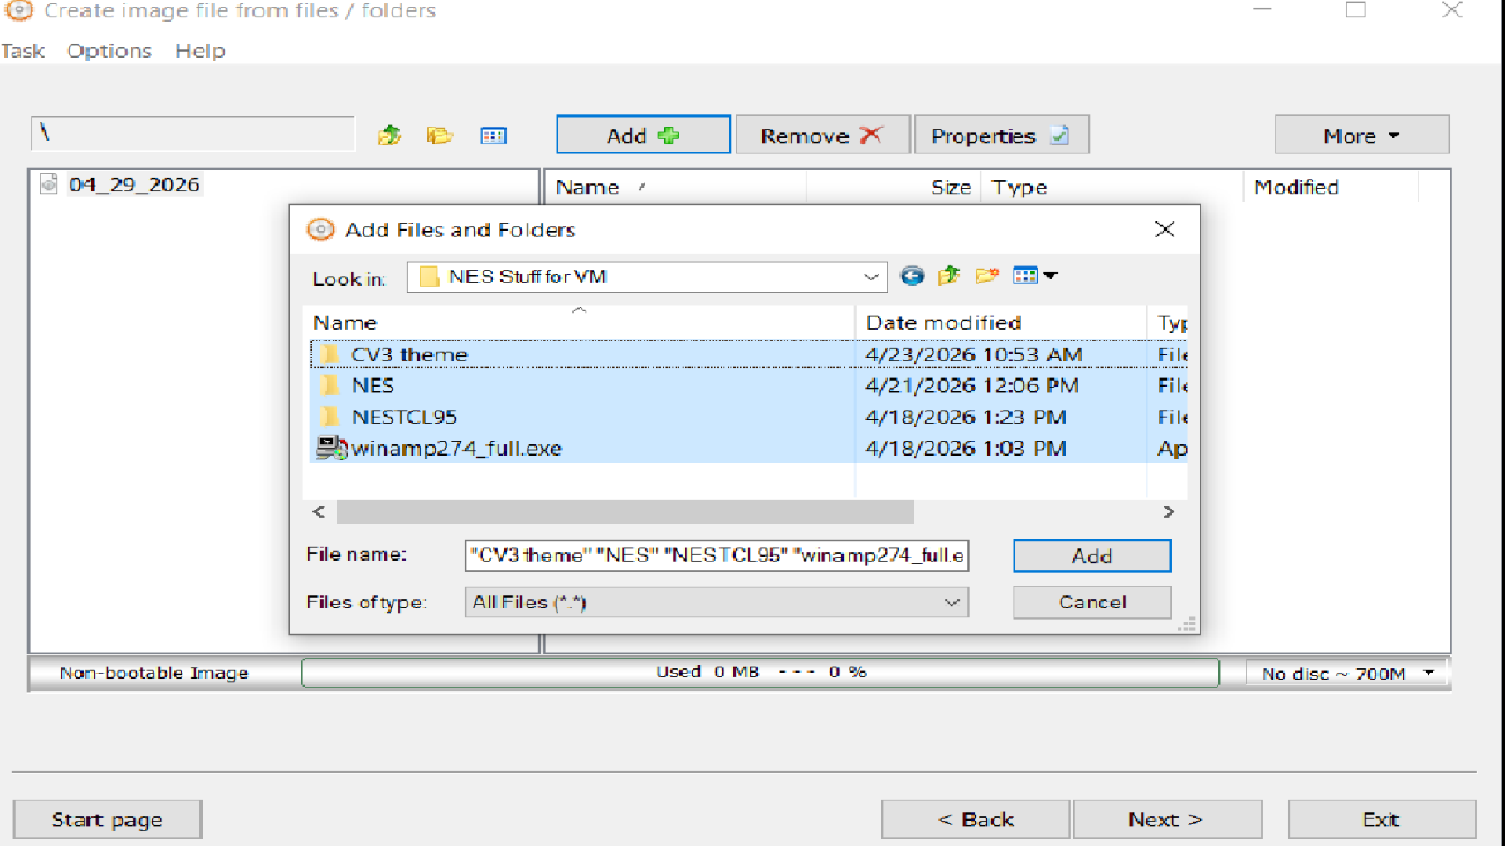This screenshot has height=846, width=1505.
Task: Select the NESTCL95 folder
Action: [x=404, y=417]
